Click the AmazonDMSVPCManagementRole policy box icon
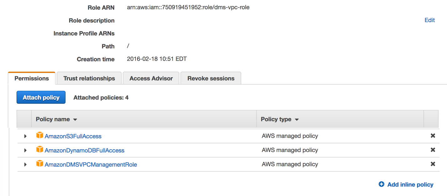447x196 pixels. tap(40, 164)
